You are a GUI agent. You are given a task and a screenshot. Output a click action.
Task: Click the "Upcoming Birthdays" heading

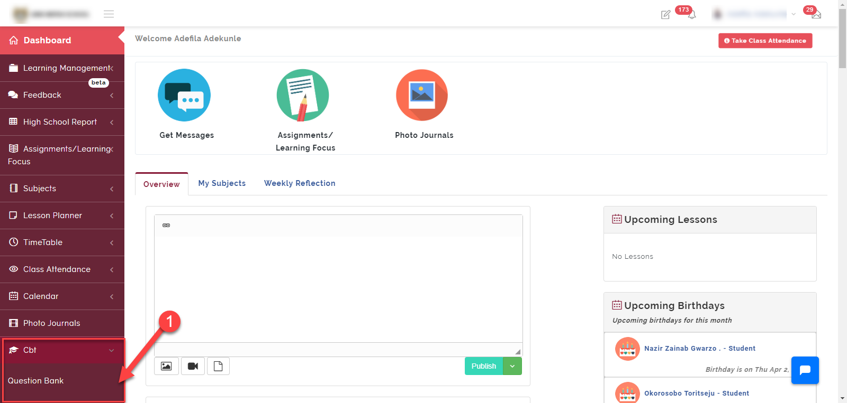674,306
